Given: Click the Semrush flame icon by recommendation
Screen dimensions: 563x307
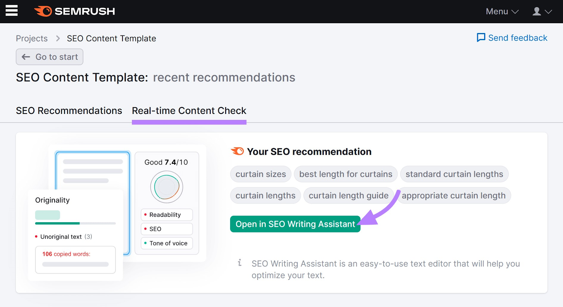Looking at the screenshot, I should click(x=237, y=151).
